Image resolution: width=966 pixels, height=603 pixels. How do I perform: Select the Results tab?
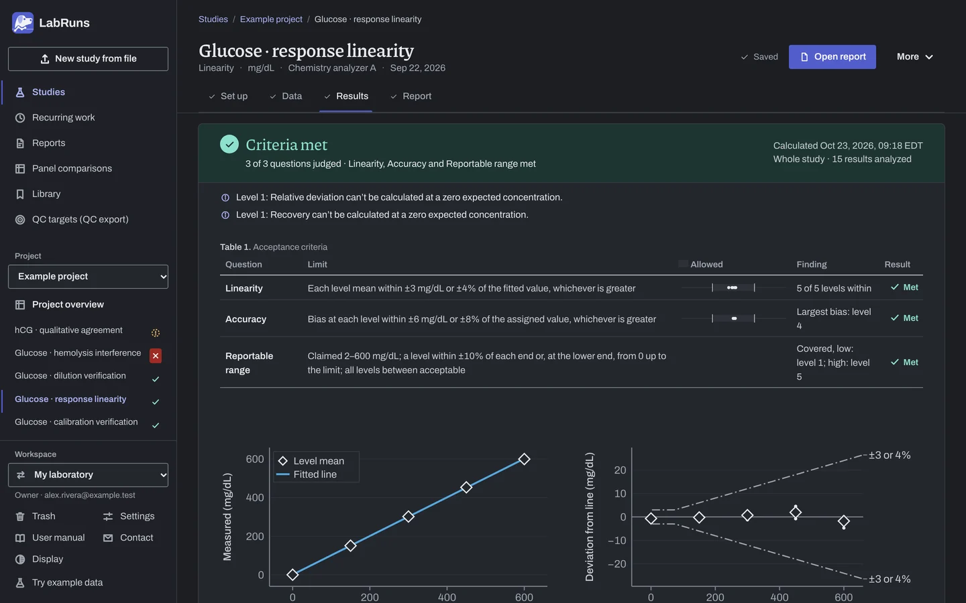(346, 96)
